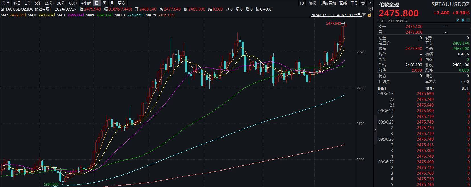Click the latest candlestick on the chart
This screenshot has height=187, width=471.
click(x=345, y=25)
